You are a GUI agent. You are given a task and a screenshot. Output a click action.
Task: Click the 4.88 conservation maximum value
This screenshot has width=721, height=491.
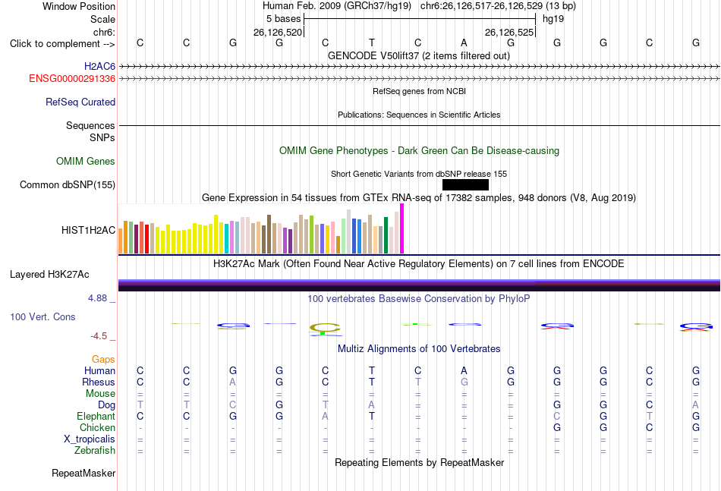(97, 298)
